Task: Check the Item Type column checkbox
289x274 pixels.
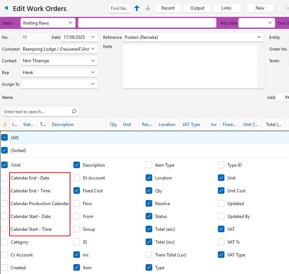Action: point(149,165)
